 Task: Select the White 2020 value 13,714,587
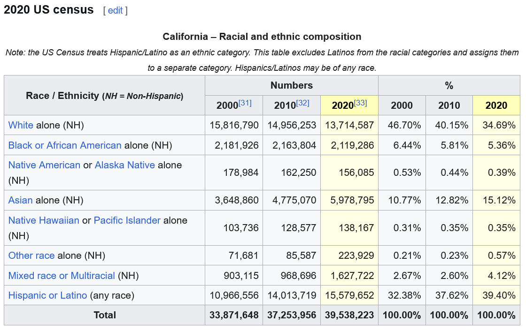[x=349, y=125]
